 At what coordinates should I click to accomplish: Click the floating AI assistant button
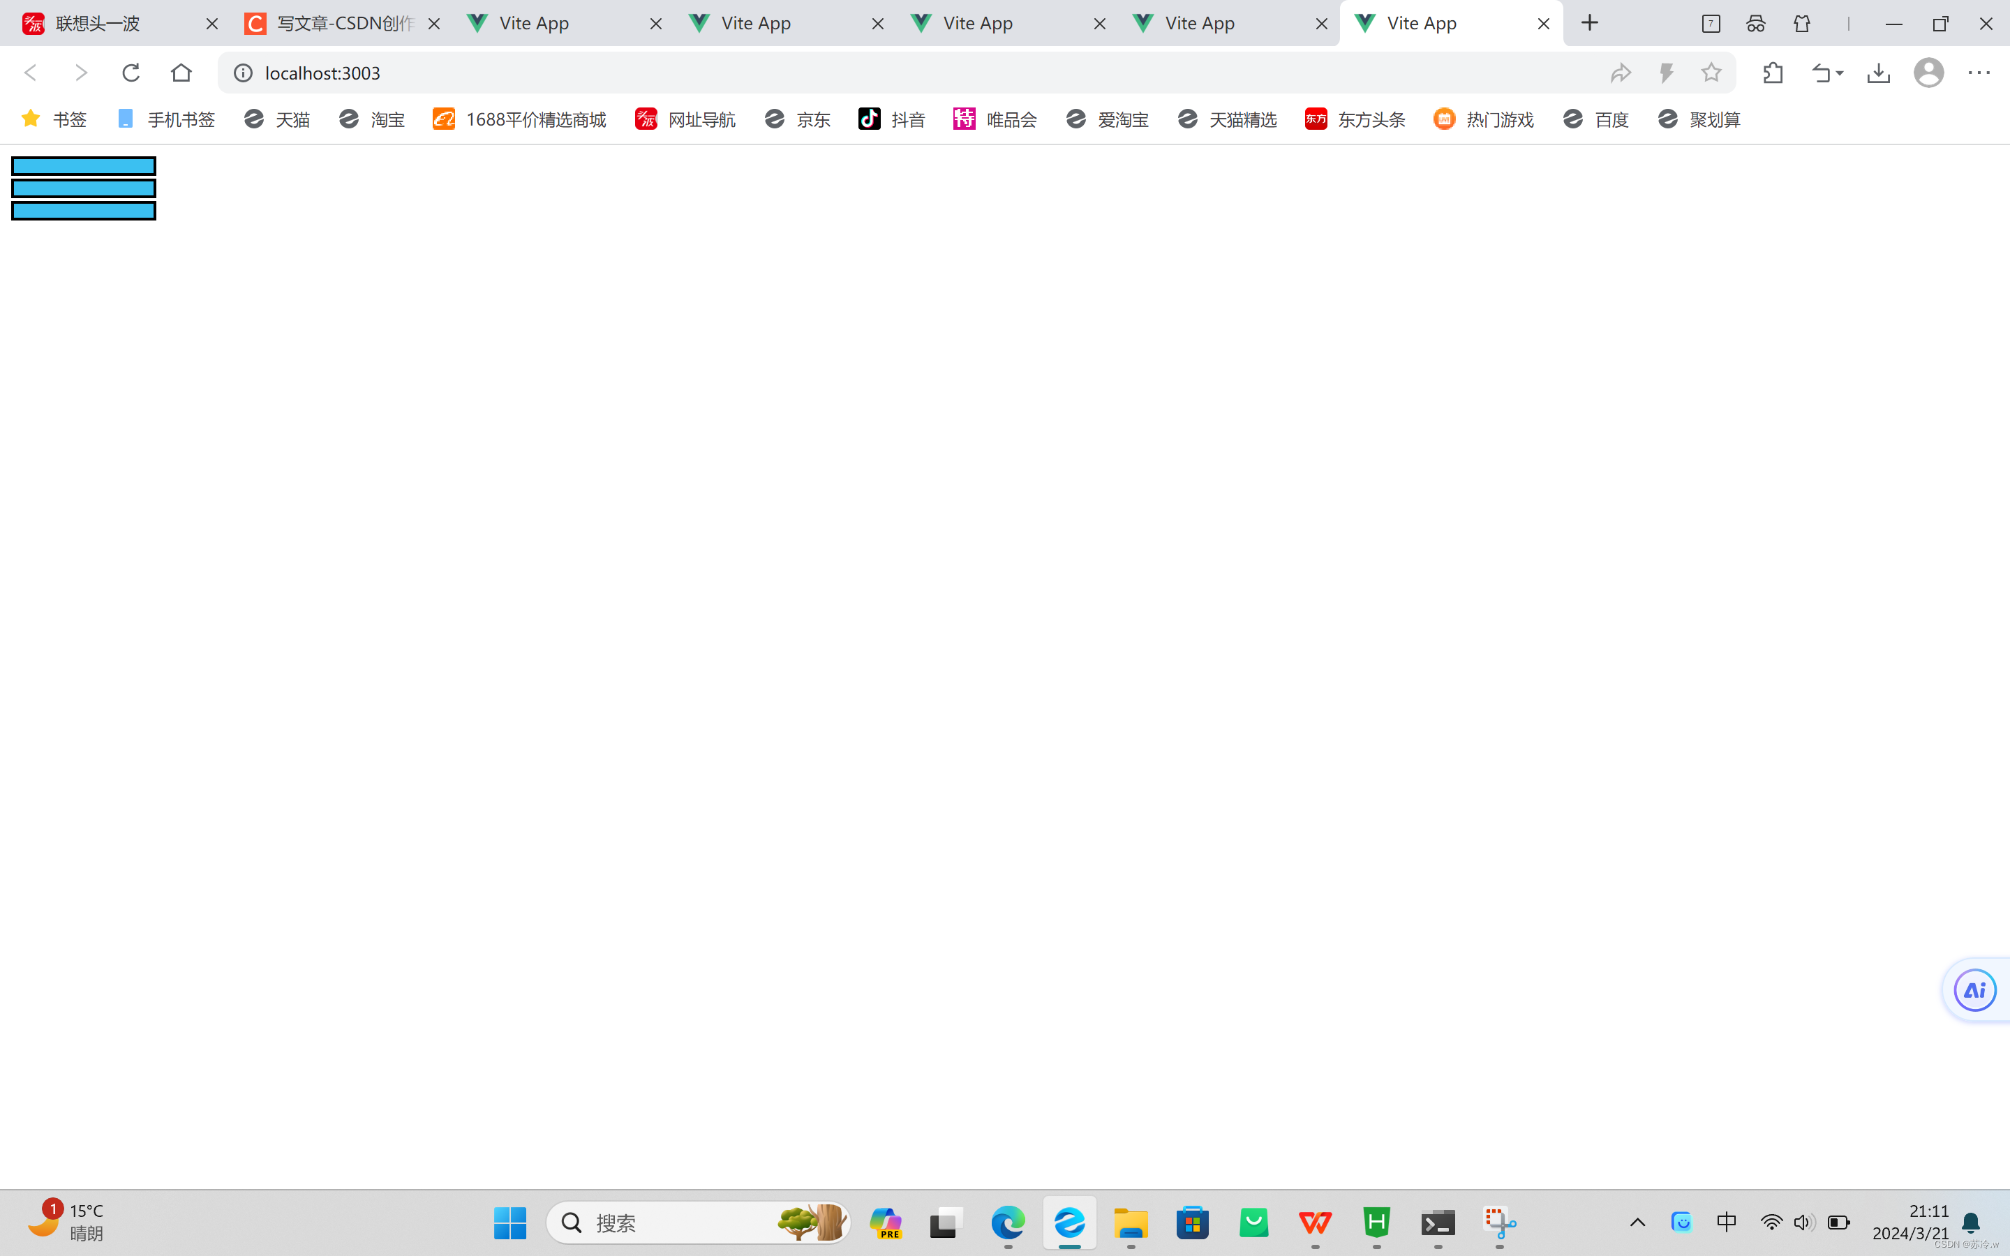tap(1974, 989)
